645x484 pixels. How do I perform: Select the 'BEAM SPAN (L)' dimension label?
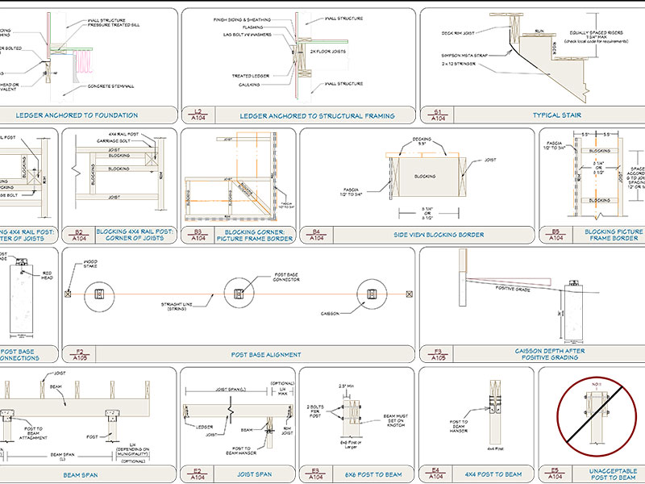[x=63, y=457]
